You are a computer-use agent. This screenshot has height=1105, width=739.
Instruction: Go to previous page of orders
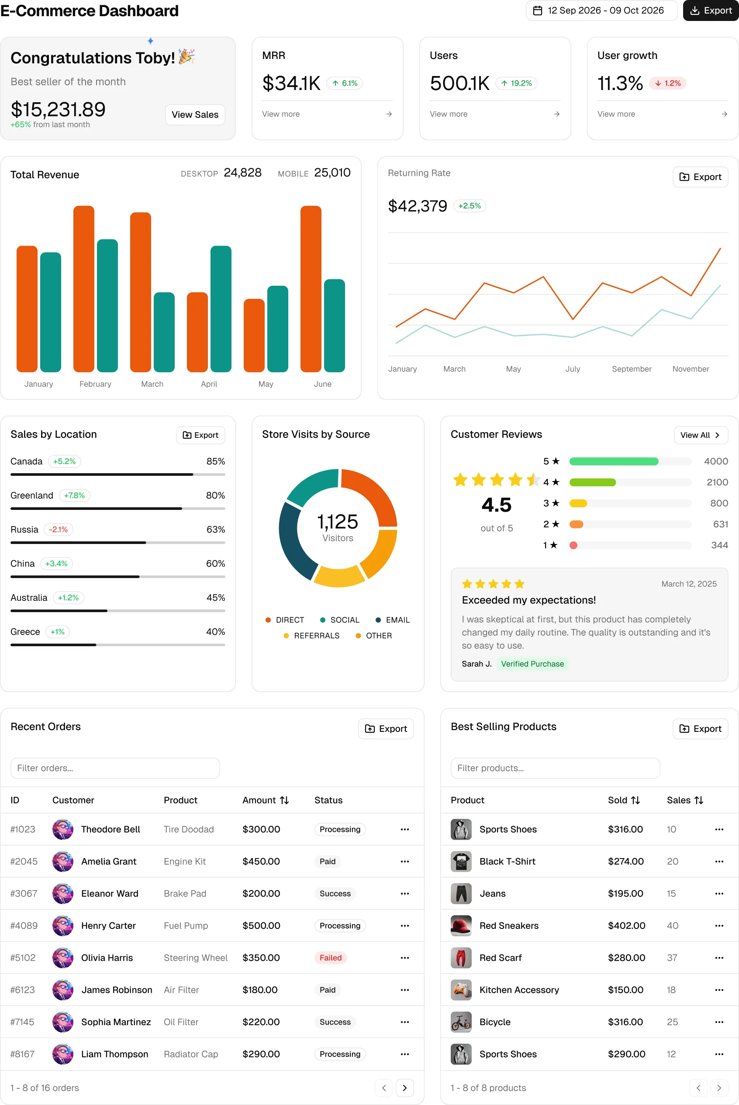[383, 1088]
